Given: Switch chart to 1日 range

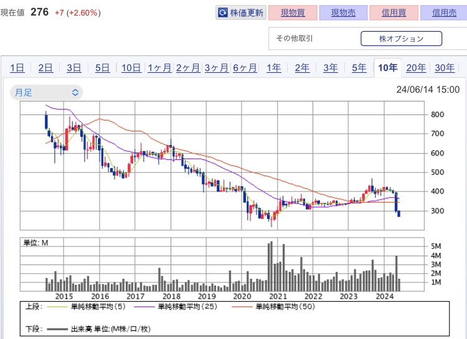Looking at the screenshot, I should pyautogui.click(x=17, y=68).
